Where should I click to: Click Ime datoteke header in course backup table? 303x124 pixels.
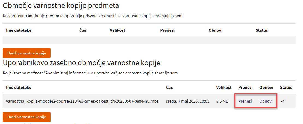click(19, 30)
